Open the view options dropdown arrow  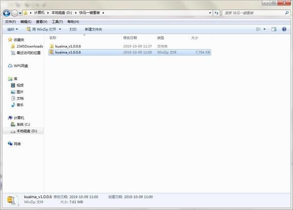(264, 29)
